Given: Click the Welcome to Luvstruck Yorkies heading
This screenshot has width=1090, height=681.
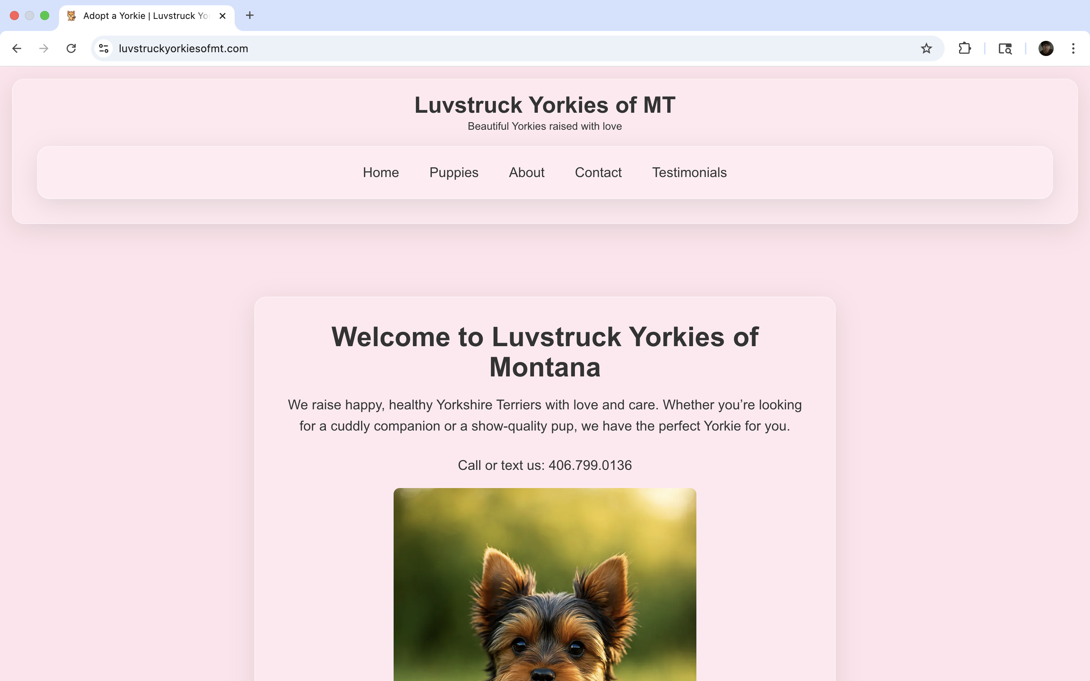Looking at the screenshot, I should tap(545, 352).
